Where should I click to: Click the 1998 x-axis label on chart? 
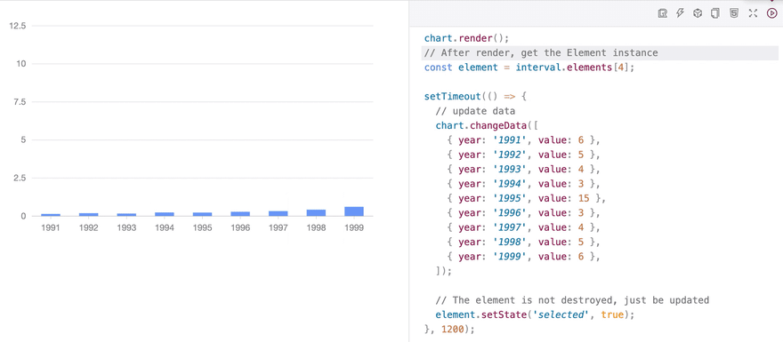(316, 227)
